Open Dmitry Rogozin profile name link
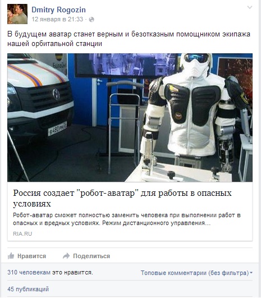Screen dimensions: 261x298 click(58, 10)
